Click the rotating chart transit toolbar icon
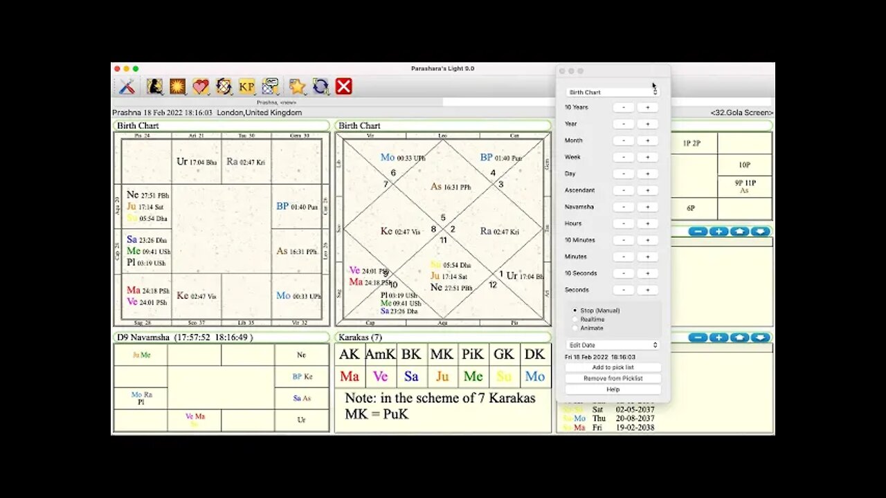This screenshot has width=886, height=498. (x=224, y=86)
